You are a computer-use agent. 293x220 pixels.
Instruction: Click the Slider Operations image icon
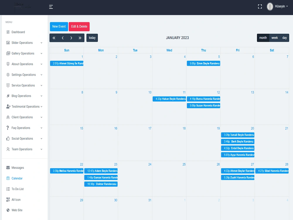click(8, 43)
